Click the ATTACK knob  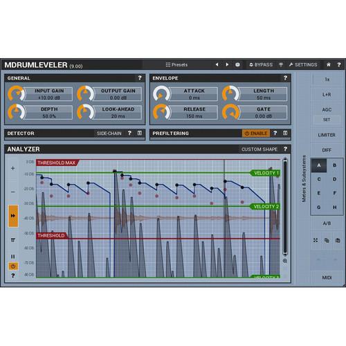coord(161,93)
